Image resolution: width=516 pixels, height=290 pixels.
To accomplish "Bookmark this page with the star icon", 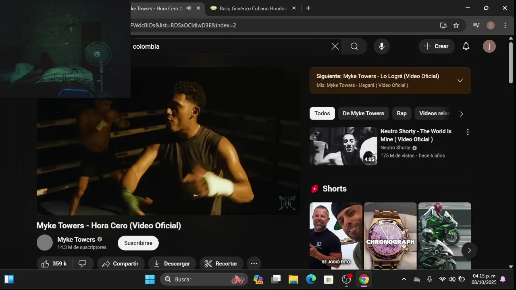I will tap(456, 25).
